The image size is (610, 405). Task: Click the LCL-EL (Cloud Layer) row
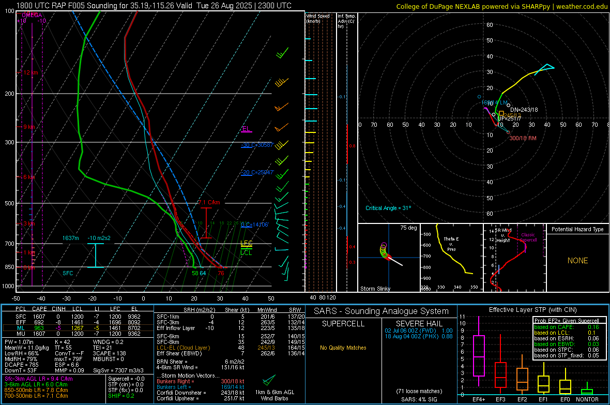point(231,348)
